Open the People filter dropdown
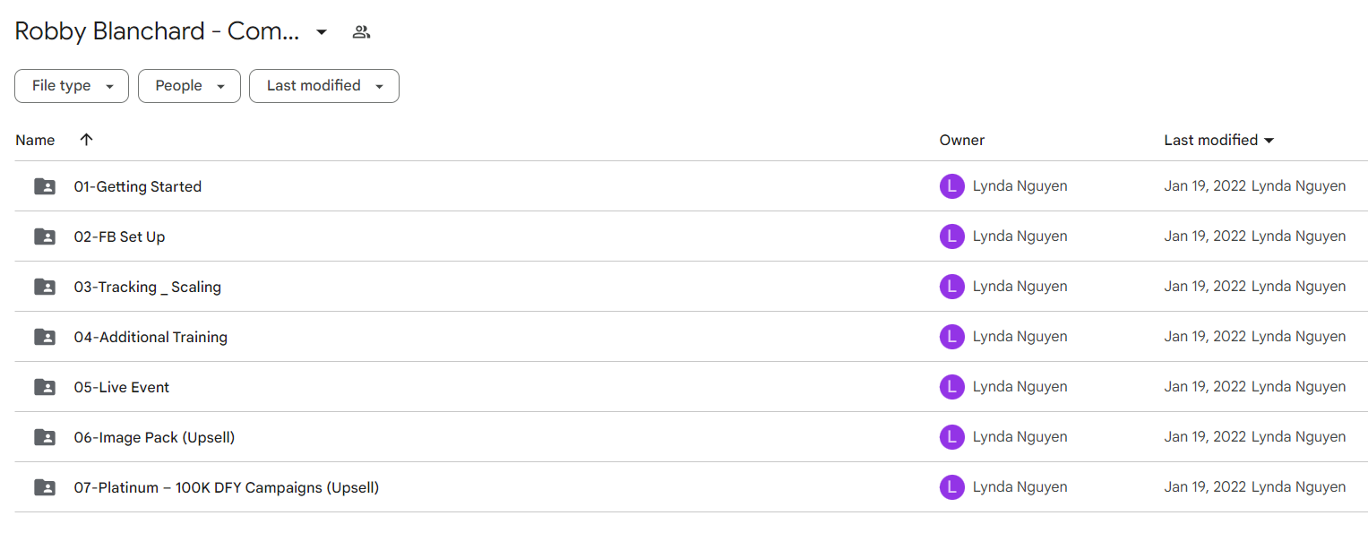Viewport: 1368px width, 550px height. (189, 86)
